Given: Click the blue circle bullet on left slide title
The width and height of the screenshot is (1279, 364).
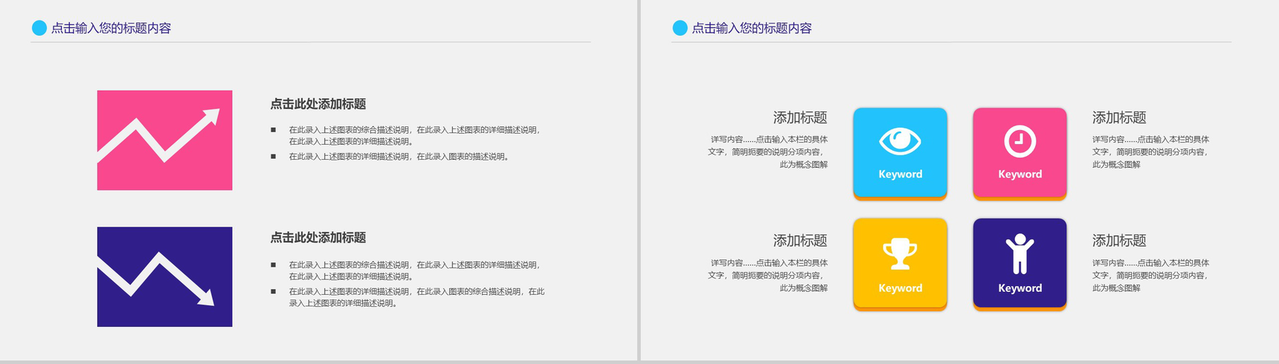Looking at the screenshot, I should pos(39,28).
